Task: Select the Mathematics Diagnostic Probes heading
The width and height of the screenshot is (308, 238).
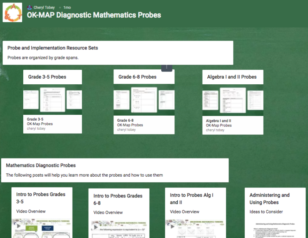Action: coord(41,165)
